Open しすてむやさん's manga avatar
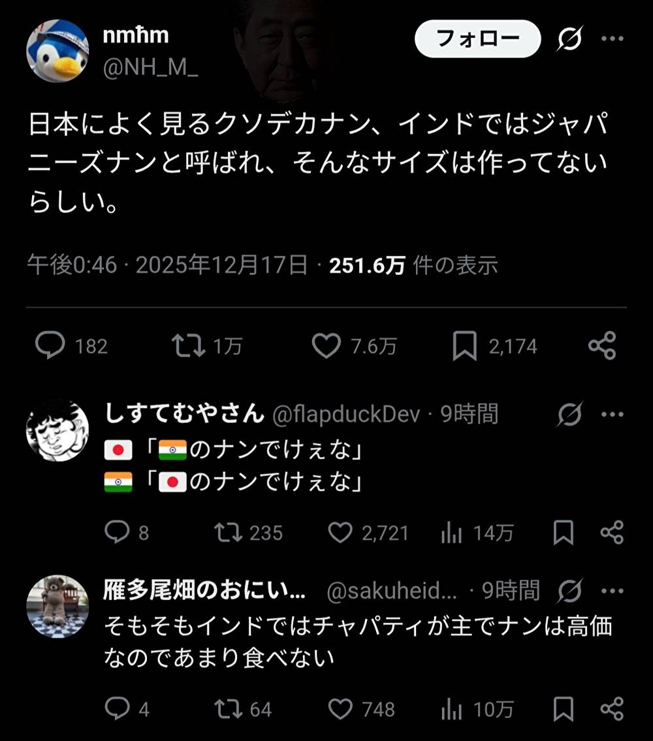653x741 pixels. (57, 430)
